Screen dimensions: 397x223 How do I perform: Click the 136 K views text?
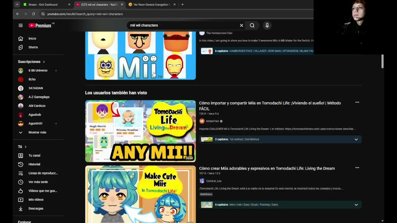203,114
